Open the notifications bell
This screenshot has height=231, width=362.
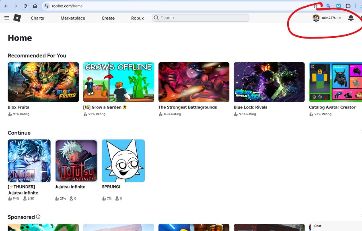click(351, 18)
